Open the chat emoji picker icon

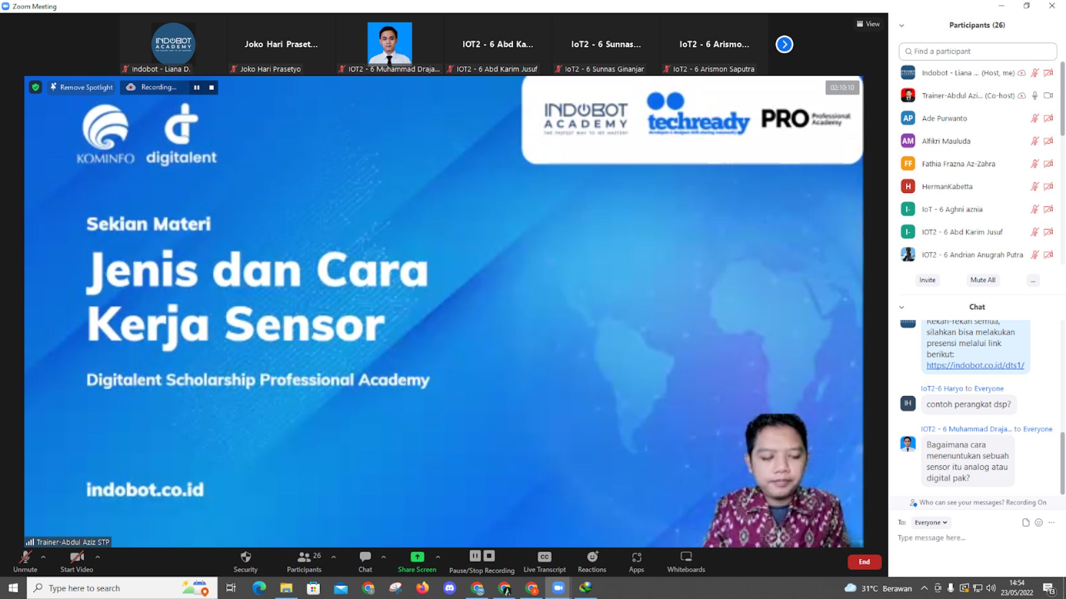pyautogui.click(x=1039, y=522)
